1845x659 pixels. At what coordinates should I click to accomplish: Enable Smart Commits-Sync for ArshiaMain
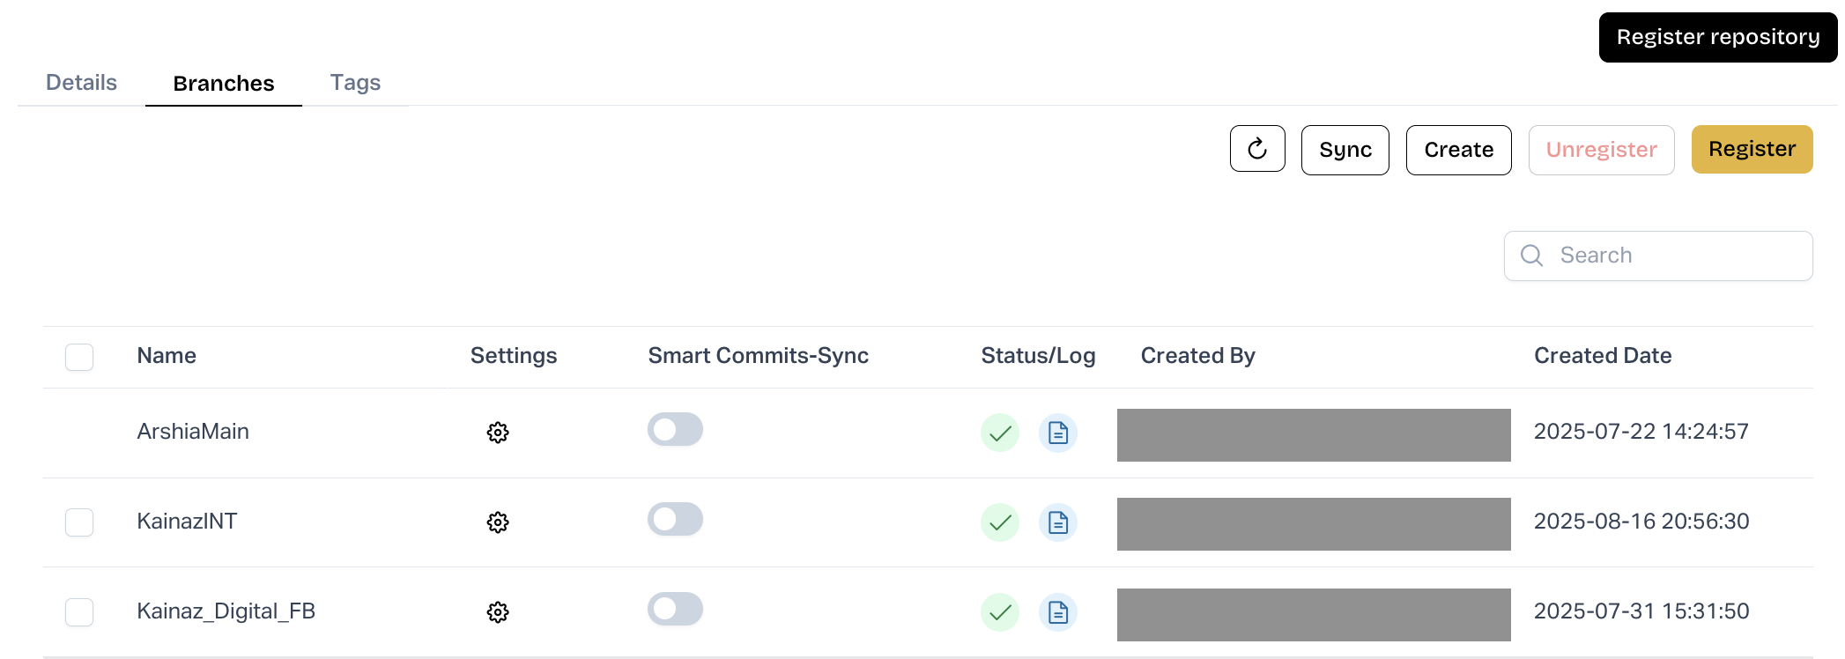pos(675,430)
